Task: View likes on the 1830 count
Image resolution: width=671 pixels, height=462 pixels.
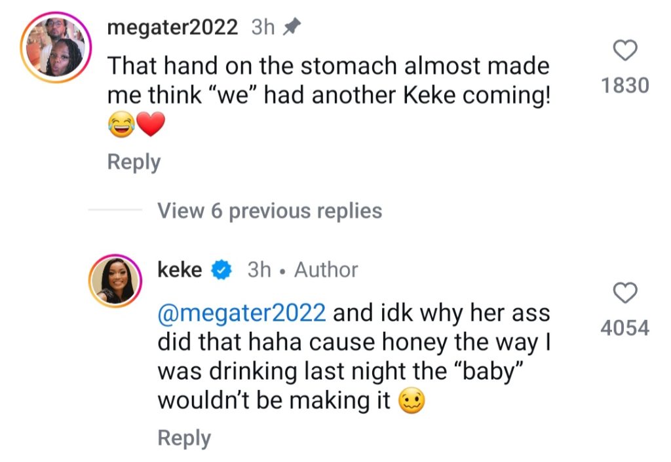Action: [x=625, y=85]
